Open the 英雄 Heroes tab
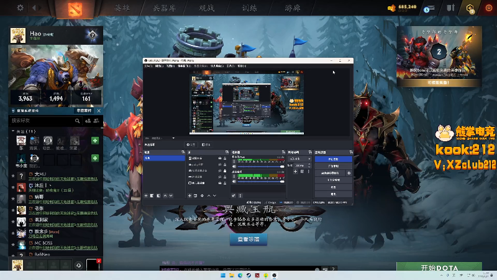This screenshot has height=280, width=497. pos(122,7)
